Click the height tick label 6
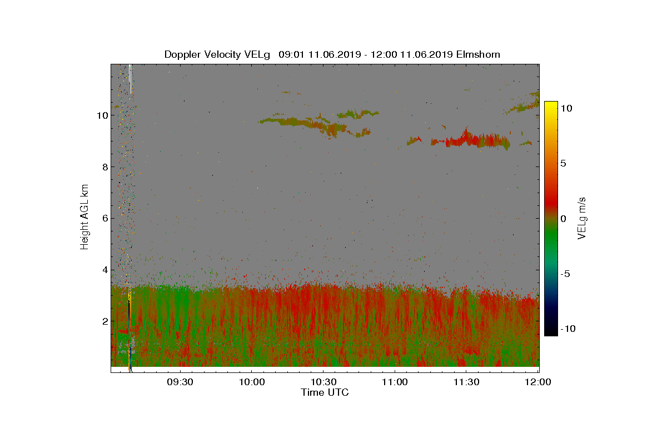667x444 pixels. pyautogui.click(x=104, y=219)
